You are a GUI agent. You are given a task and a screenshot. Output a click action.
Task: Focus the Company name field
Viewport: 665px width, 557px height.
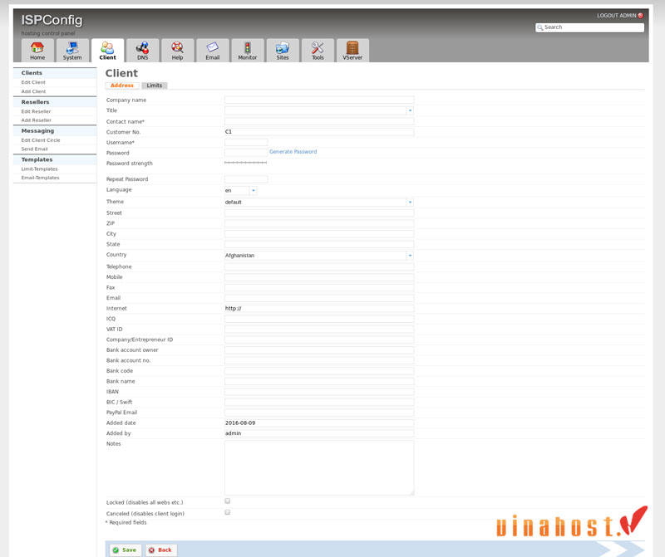click(x=319, y=100)
